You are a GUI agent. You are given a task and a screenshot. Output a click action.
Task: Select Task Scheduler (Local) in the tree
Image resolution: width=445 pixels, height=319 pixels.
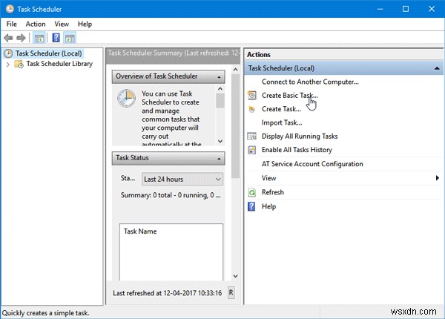coord(48,53)
